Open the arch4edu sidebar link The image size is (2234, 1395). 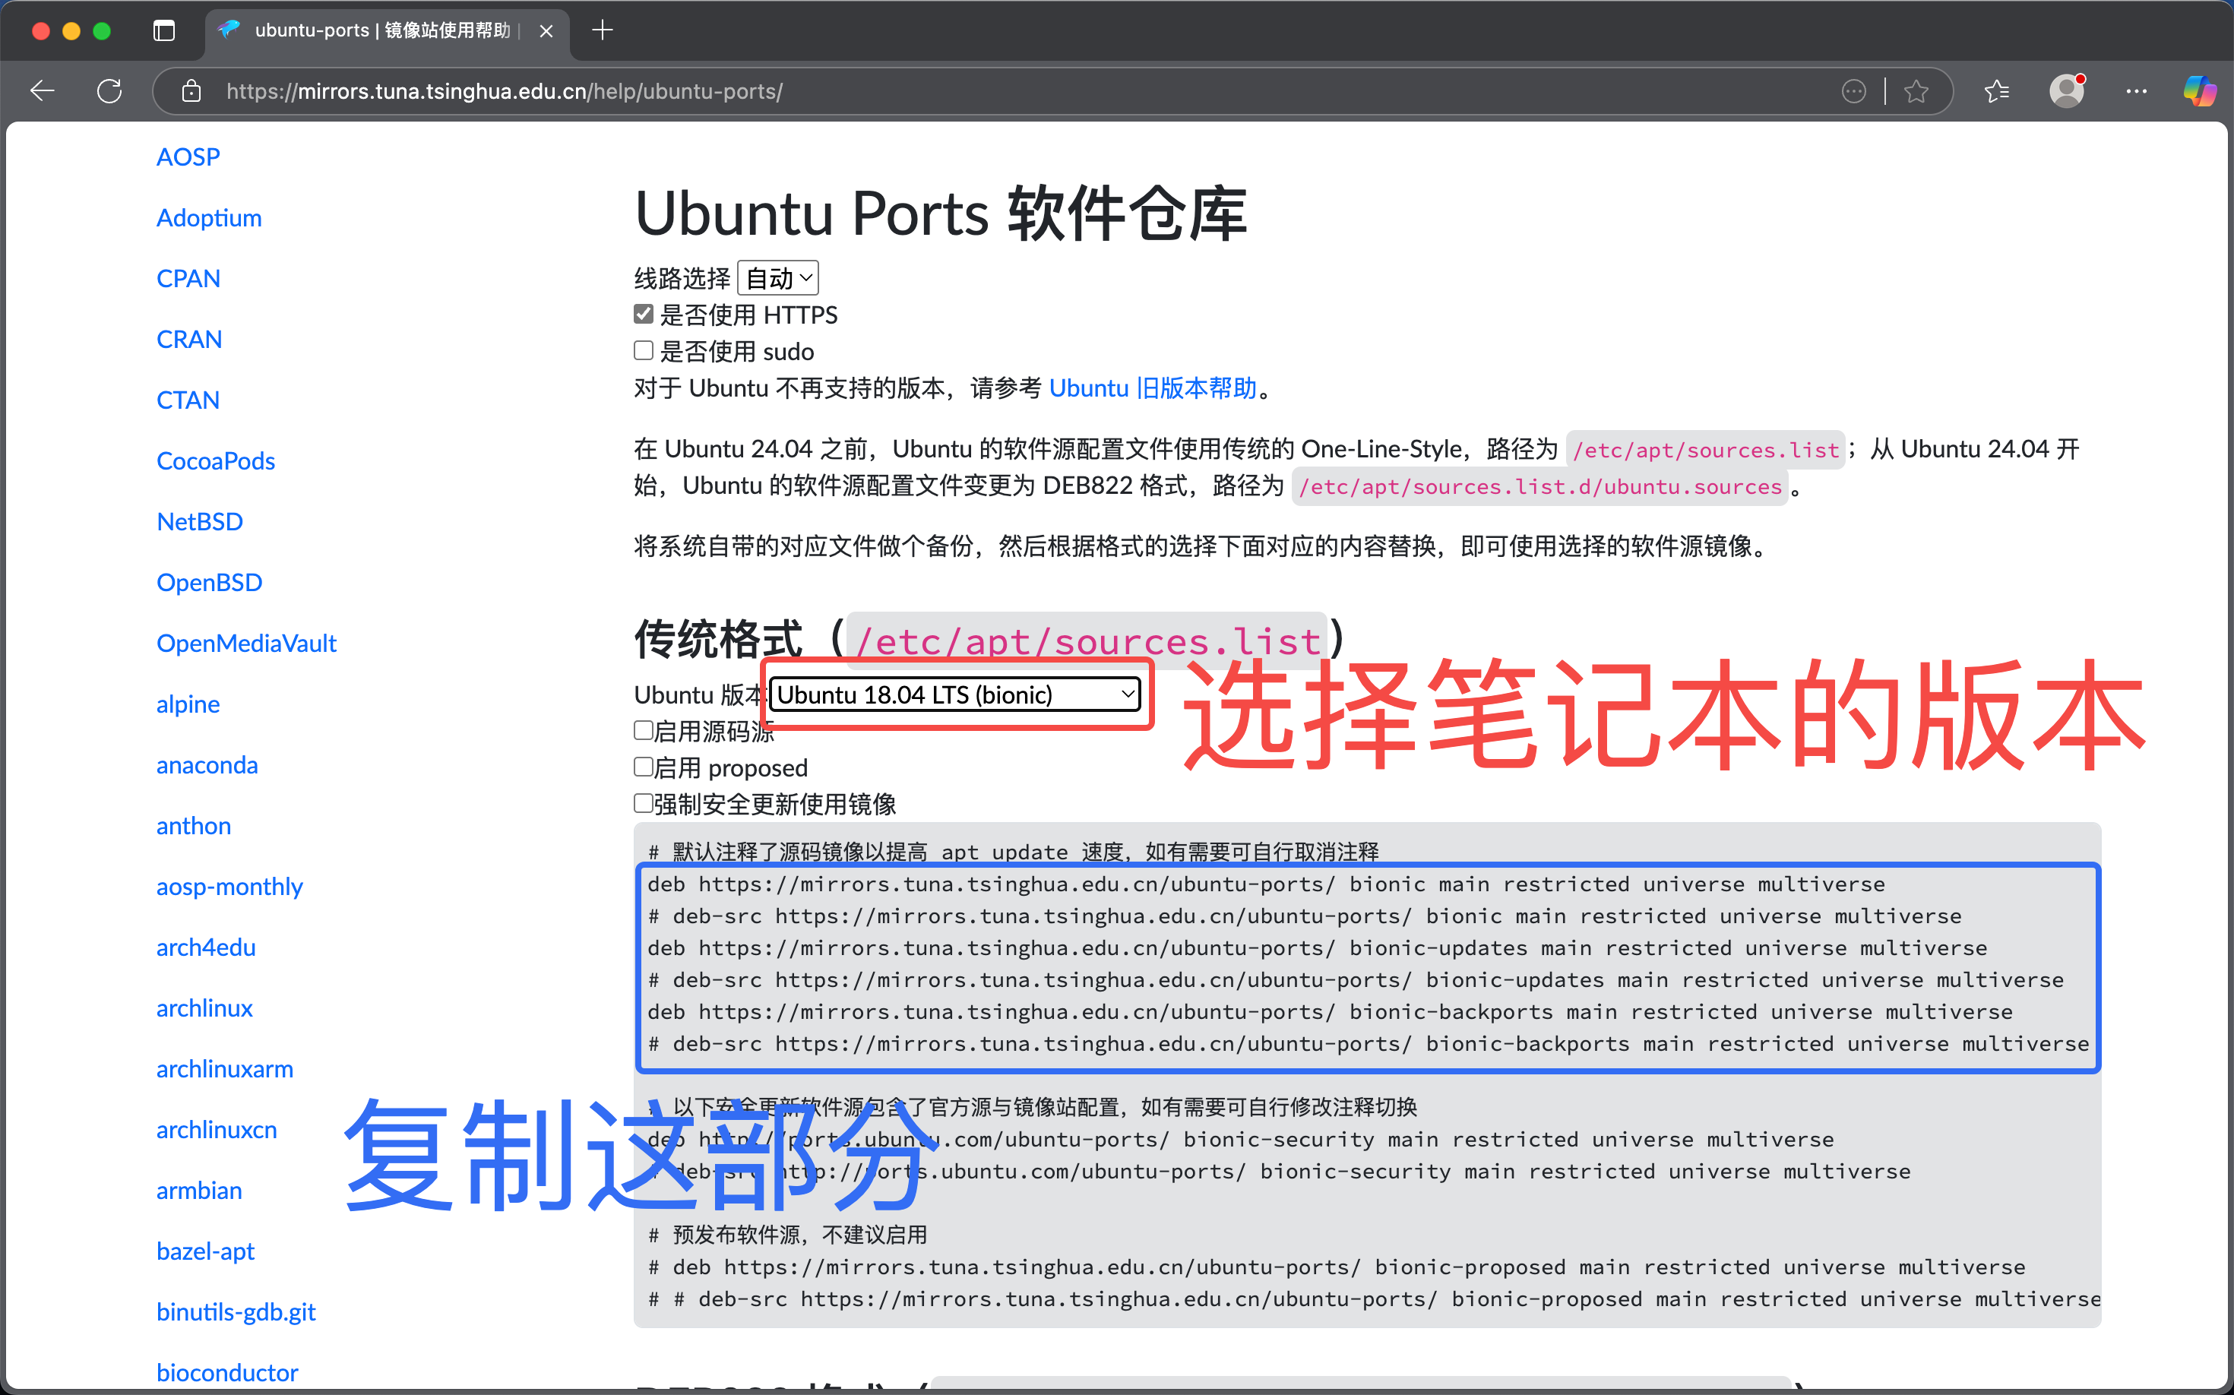[x=206, y=947]
